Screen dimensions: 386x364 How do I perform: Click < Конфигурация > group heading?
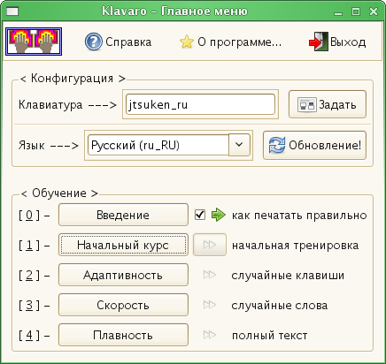pos(73,79)
